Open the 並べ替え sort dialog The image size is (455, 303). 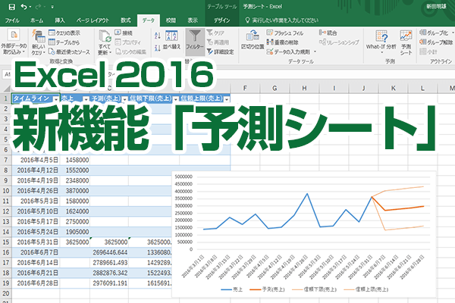(172, 40)
